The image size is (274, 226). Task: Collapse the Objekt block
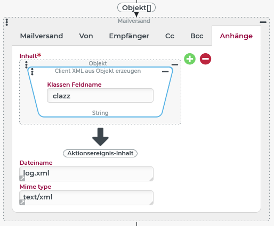click(175, 65)
